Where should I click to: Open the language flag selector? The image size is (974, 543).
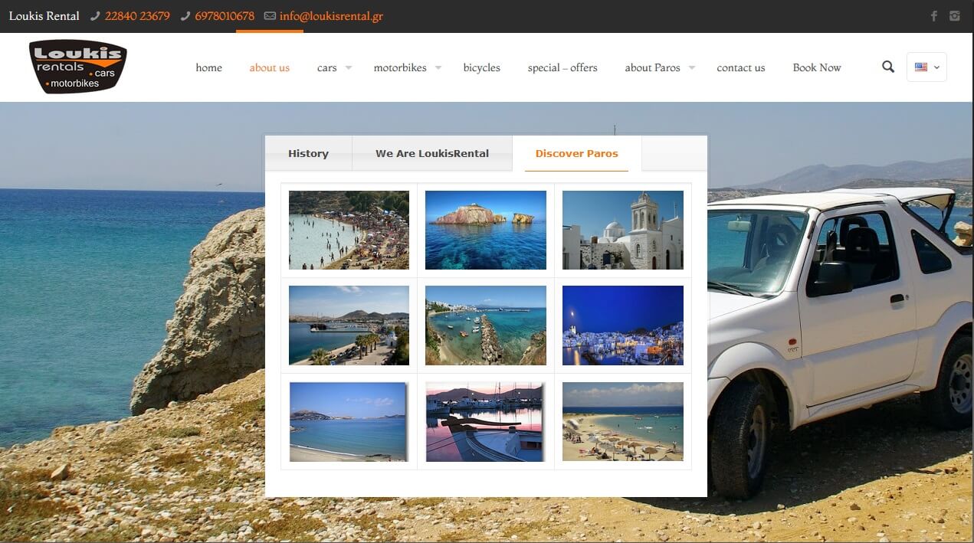click(x=926, y=67)
